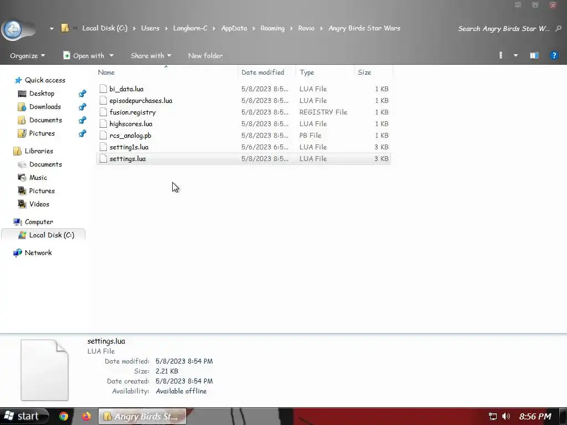Launch Google Chrome from taskbar

tap(64, 416)
